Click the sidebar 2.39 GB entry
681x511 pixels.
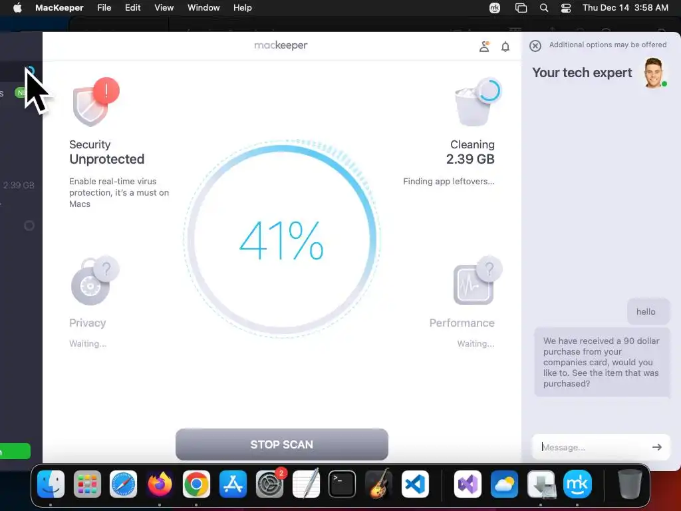[x=18, y=185]
